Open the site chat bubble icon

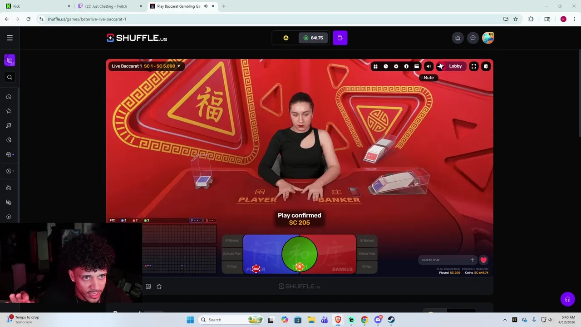473,38
